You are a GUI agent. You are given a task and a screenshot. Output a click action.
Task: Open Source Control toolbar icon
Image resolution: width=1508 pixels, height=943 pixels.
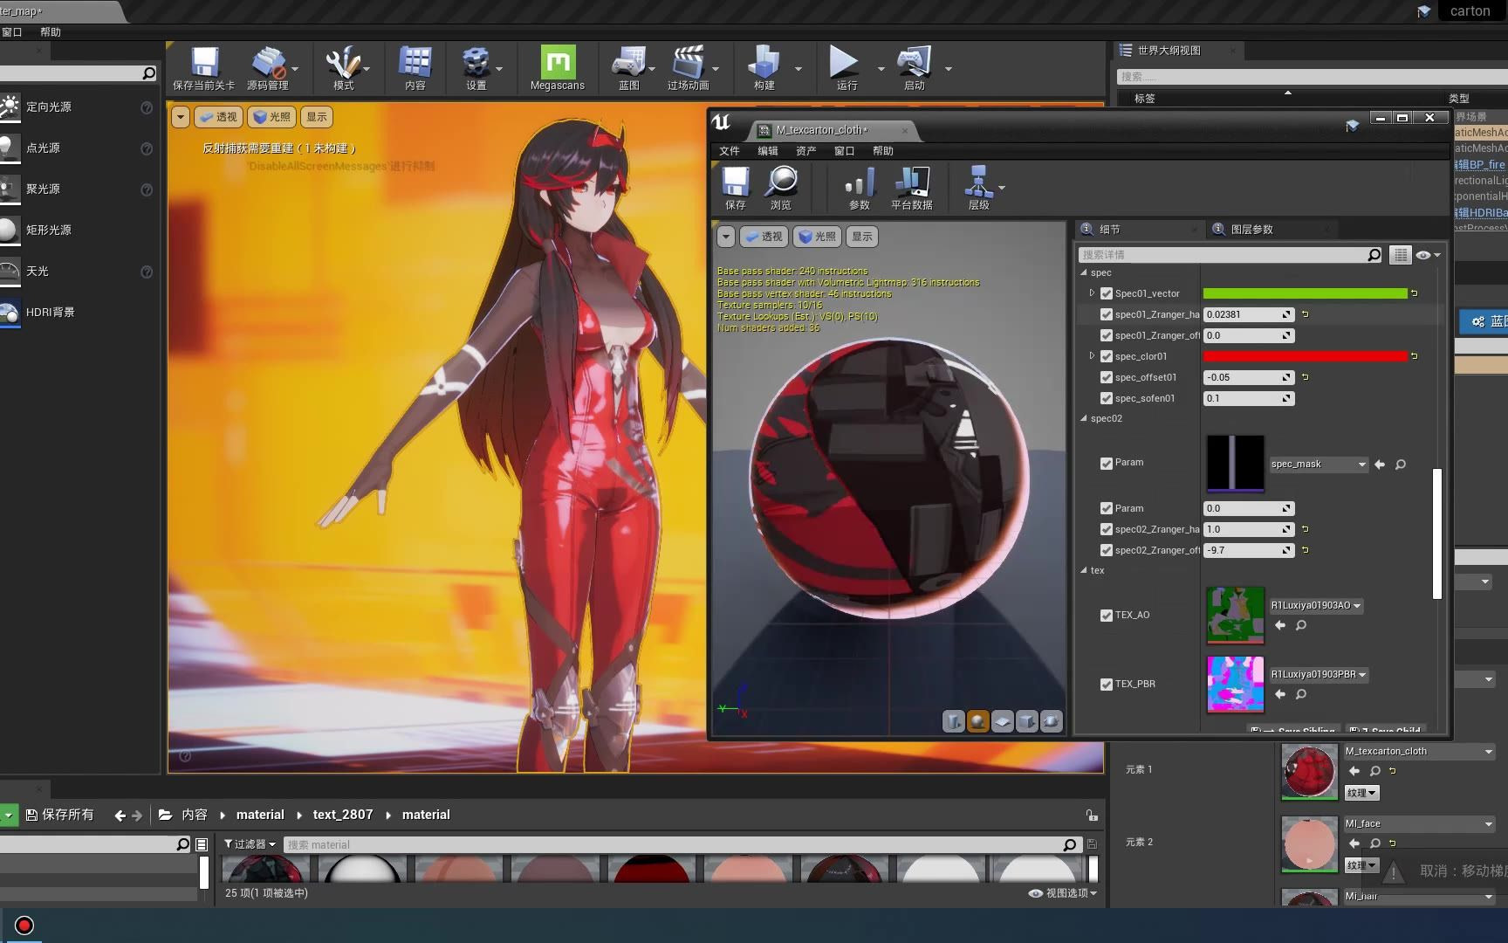coord(268,68)
